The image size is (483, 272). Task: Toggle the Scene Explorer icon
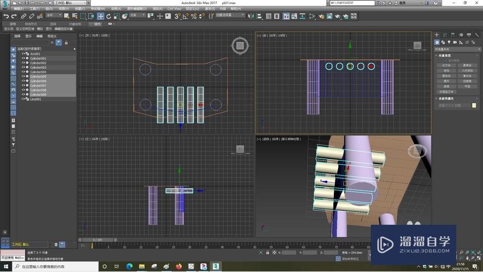pyautogui.click(x=268, y=16)
